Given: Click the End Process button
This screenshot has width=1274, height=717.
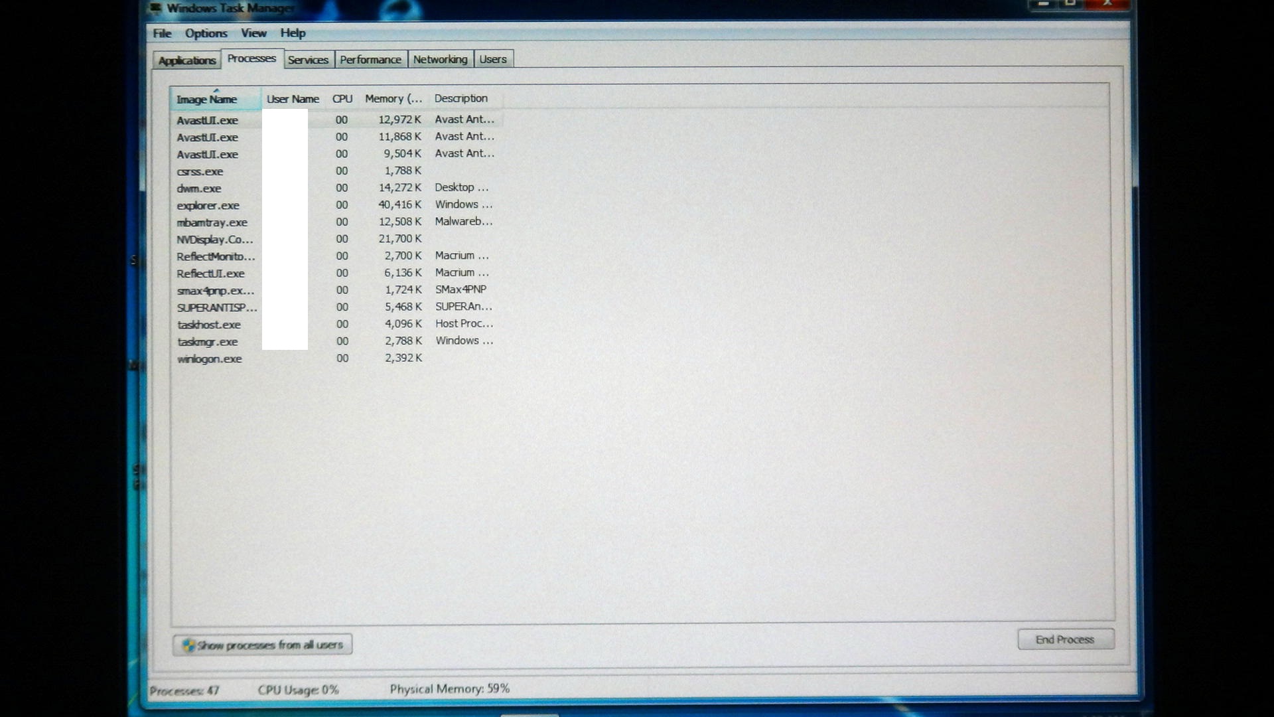Looking at the screenshot, I should click(x=1066, y=639).
